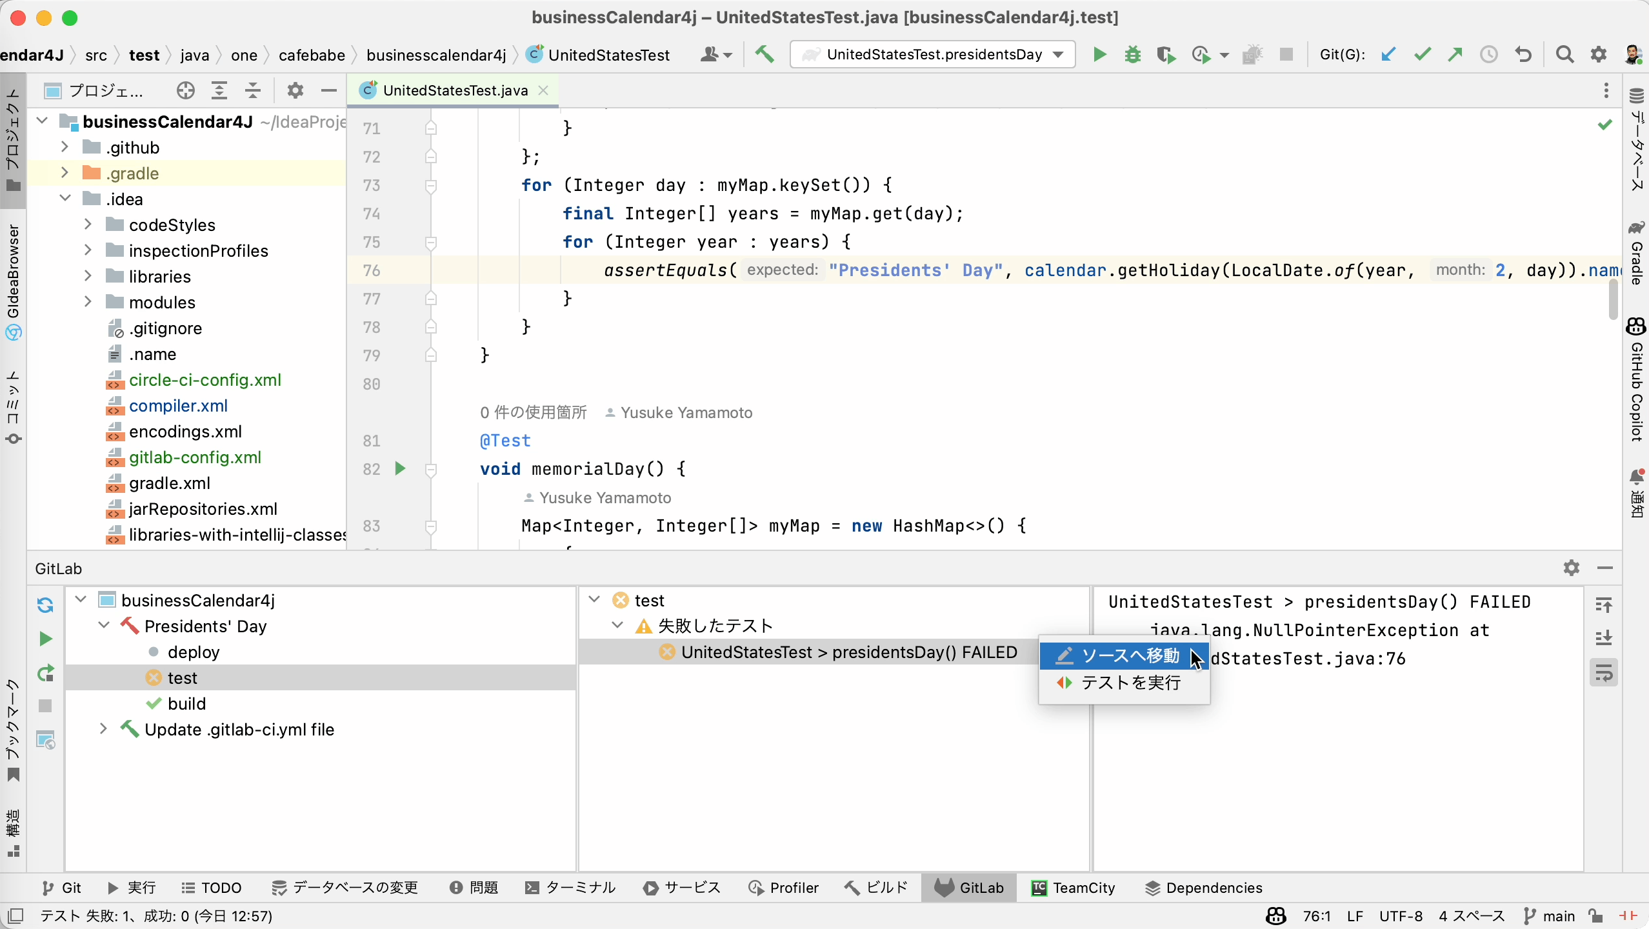
Task: Retry job icon in GitLab panel
Action: click(x=45, y=673)
